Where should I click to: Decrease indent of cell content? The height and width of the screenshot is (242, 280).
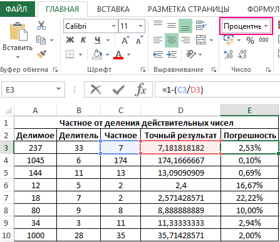(158, 54)
